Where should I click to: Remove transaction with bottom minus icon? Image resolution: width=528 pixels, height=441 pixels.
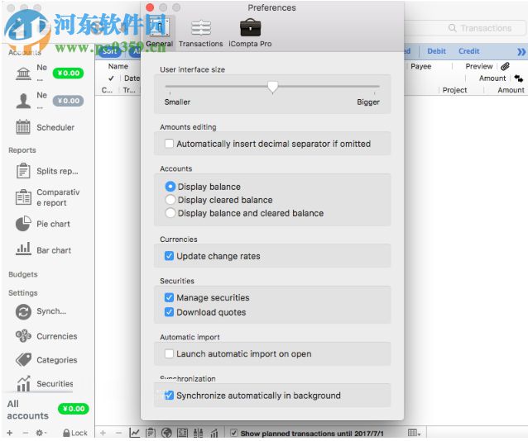(118, 433)
